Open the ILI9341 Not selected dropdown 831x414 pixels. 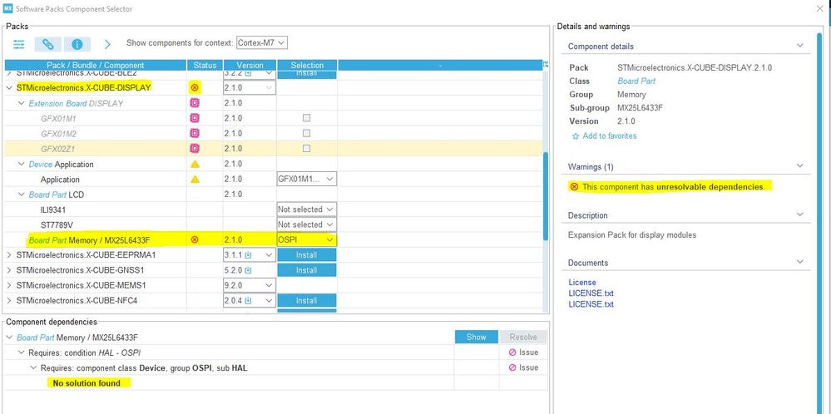click(x=306, y=209)
